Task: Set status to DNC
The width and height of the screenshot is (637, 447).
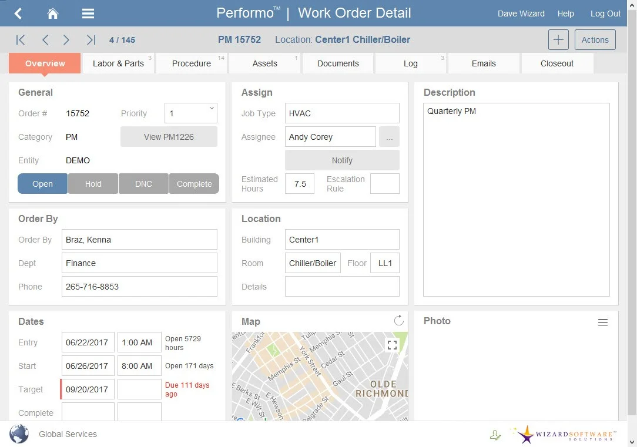Action: tap(143, 184)
